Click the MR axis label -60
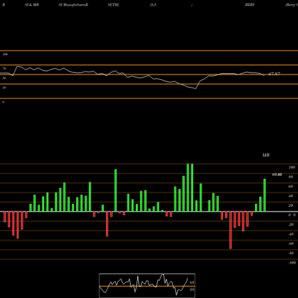 click(291, 244)
